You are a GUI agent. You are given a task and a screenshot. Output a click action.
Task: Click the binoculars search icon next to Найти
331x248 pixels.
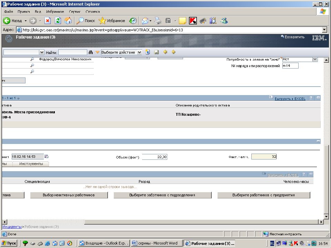tap(91, 52)
